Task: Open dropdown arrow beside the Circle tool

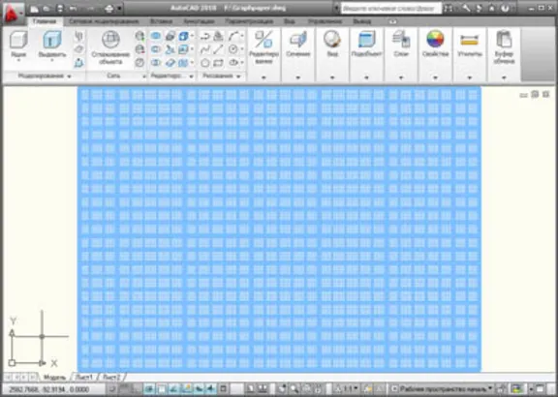Action: [242, 49]
